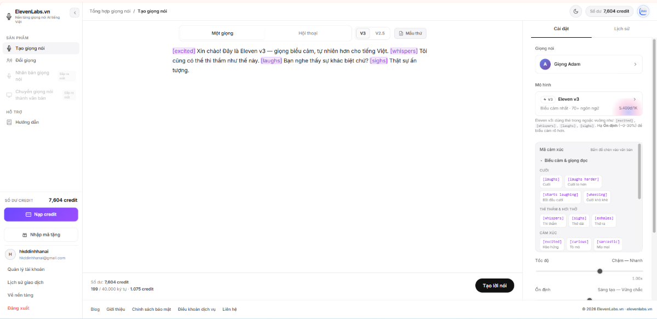Insert the [excited] tag chip in Mã cảm xúc
The image size is (657, 319).
pyautogui.click(x=552, y=244)
